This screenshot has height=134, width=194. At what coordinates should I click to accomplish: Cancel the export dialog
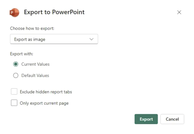[x=172, y=119]
